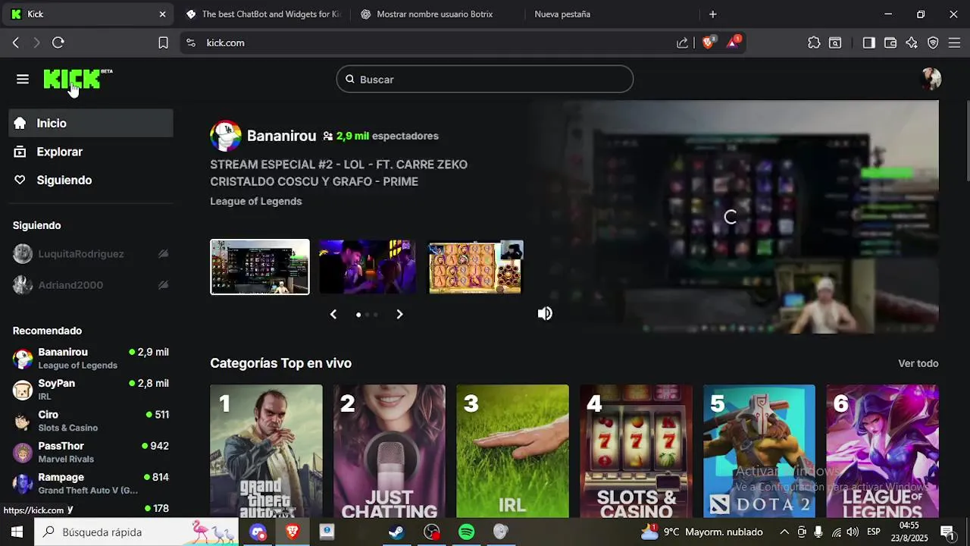Open recommended channel SoyPan
970x546 pixels.
coord(91,389)
